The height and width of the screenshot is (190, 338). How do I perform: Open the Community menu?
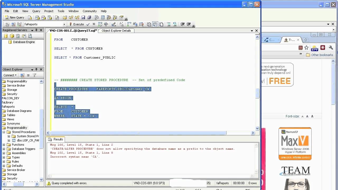click(90, 11)
